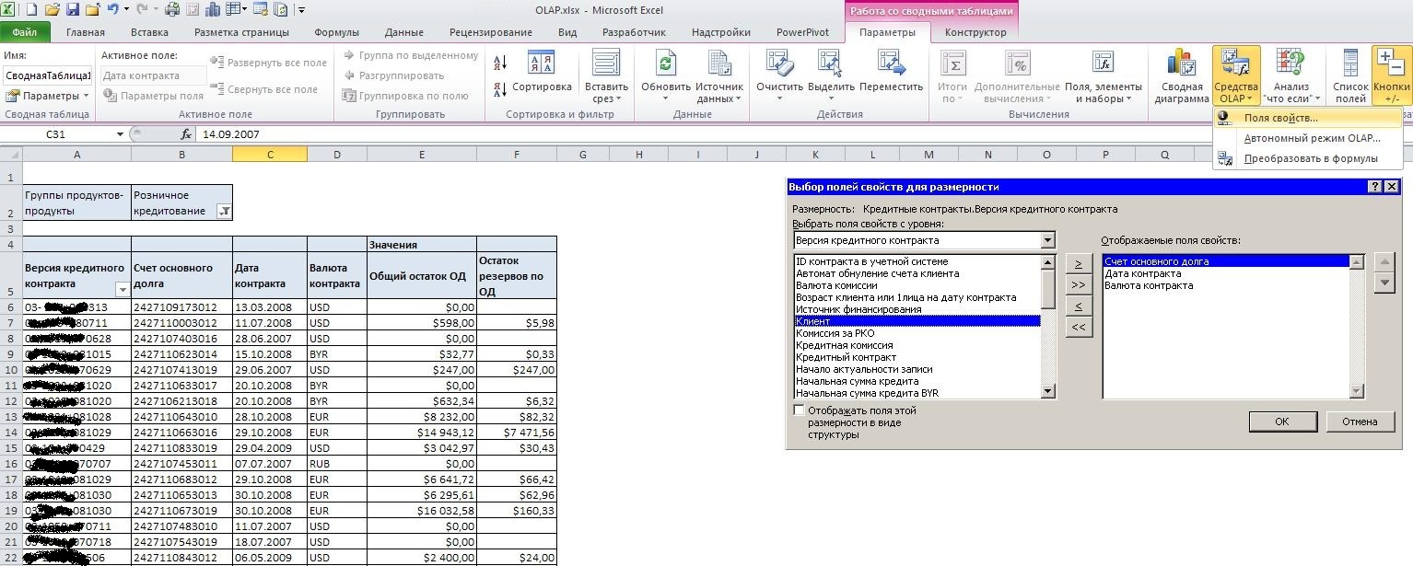Open Поля, элементы и наборы
This screenshot has width=1413, height=566.
click(1103, 76)
